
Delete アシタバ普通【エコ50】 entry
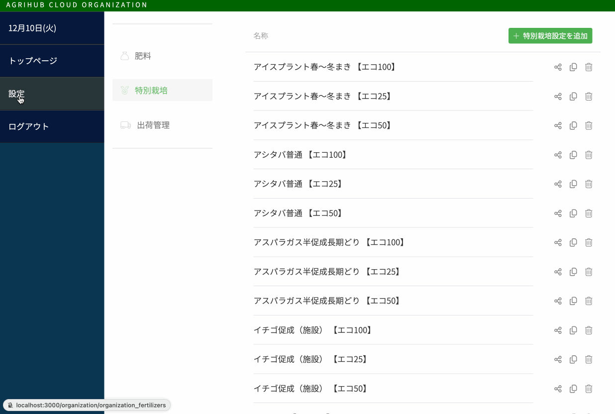click(589, 213)
